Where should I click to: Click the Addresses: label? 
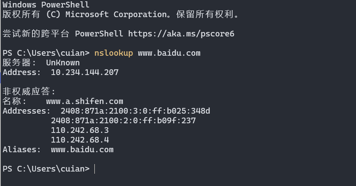pyautogui.click(x=26, y=111)
